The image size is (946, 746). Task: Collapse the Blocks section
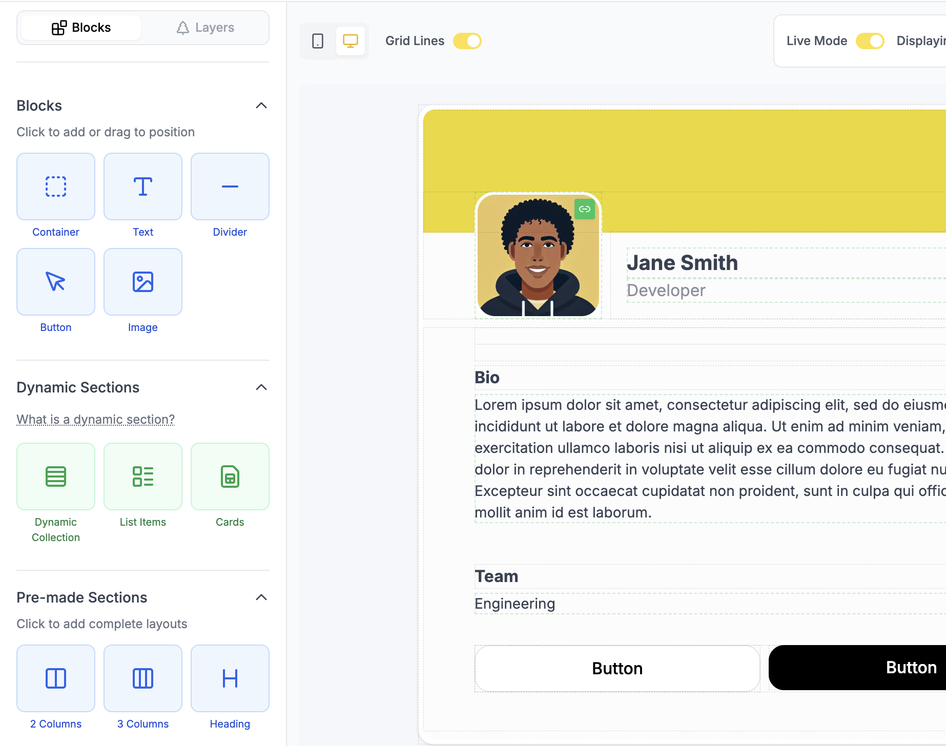(x=261, y=106)
